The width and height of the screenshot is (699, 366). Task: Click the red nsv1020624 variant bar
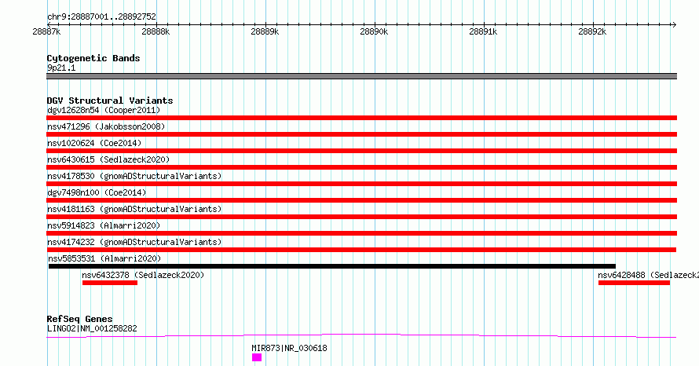361,151
